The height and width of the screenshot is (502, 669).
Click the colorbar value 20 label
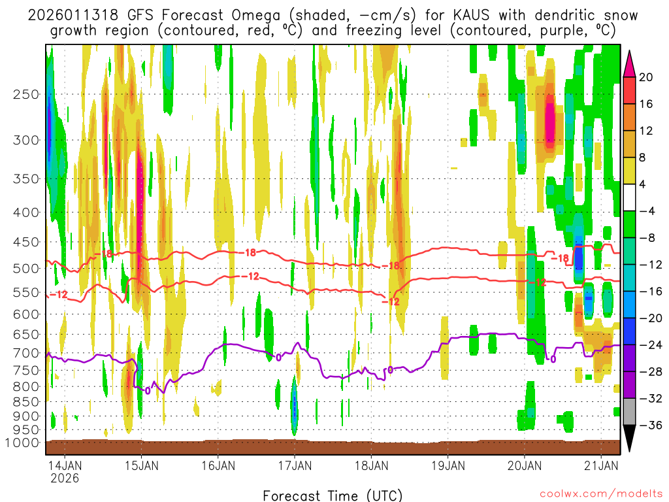tap(646, 77)
